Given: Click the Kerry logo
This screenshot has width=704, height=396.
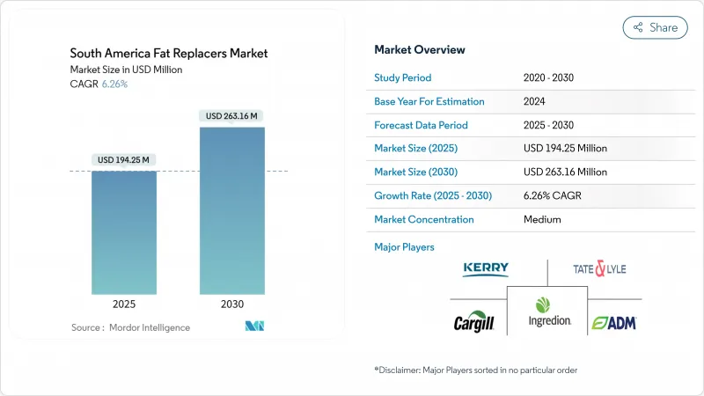Looking at the screenshot, I should click(486, 269).
